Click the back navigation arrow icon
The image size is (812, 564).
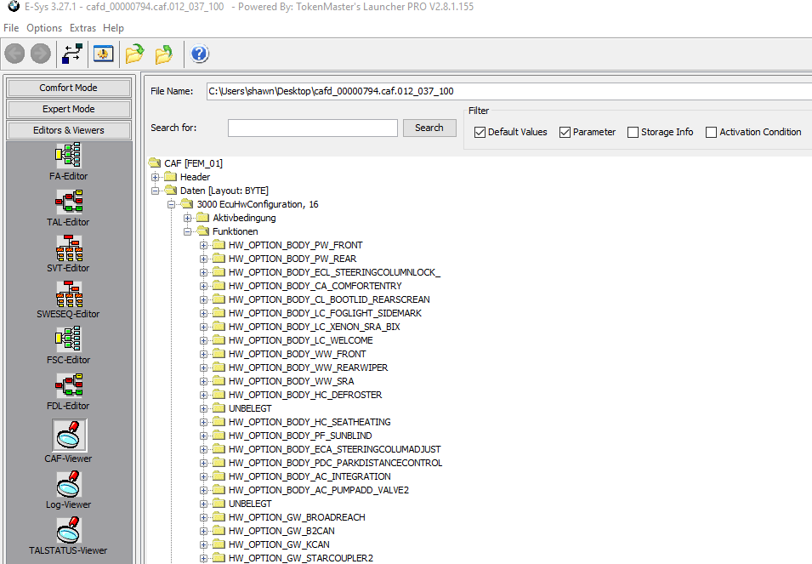click(15, 54)
